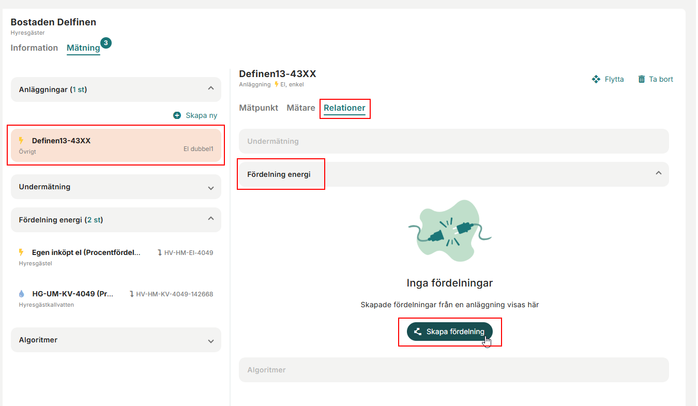Expand the Algoritmer section in left panel
This screenshot has height=406, width=698.
point(210,340)
